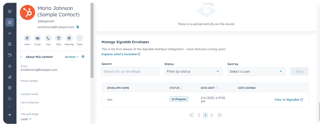Open the Contacts icon in sidebar
This screenshot has height=126, width=323.
[10, 22]
